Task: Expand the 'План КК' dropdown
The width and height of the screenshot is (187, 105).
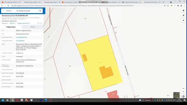Action: pos(13,23)
